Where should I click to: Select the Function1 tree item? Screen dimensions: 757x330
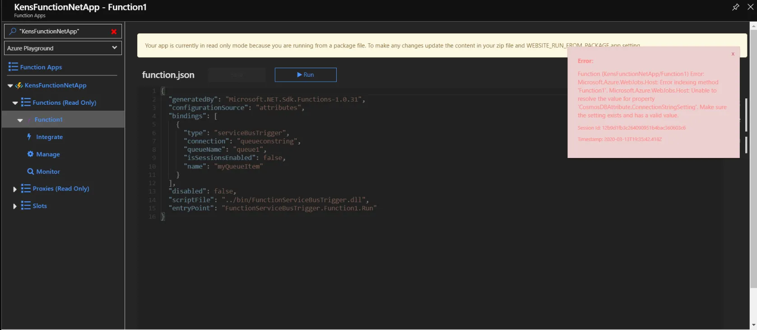coord(49,120)
